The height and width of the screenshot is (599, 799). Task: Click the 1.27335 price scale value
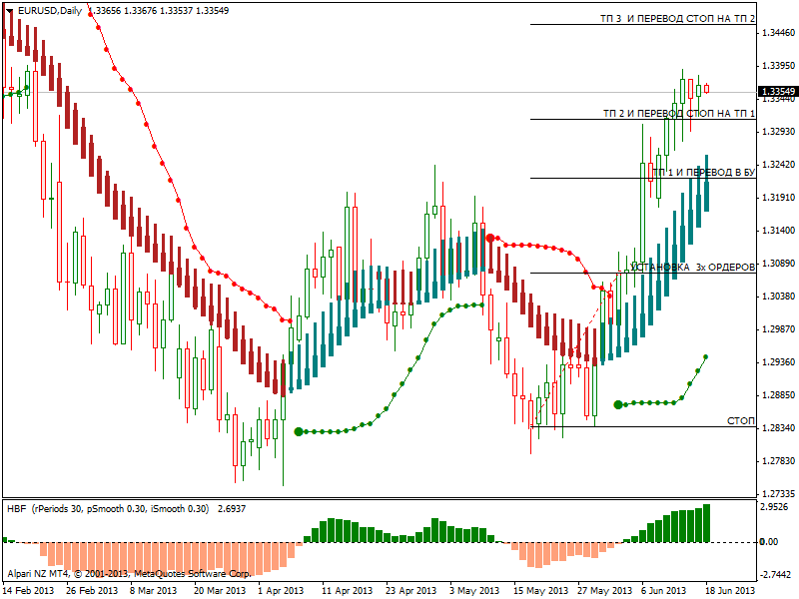coord(778,494)
